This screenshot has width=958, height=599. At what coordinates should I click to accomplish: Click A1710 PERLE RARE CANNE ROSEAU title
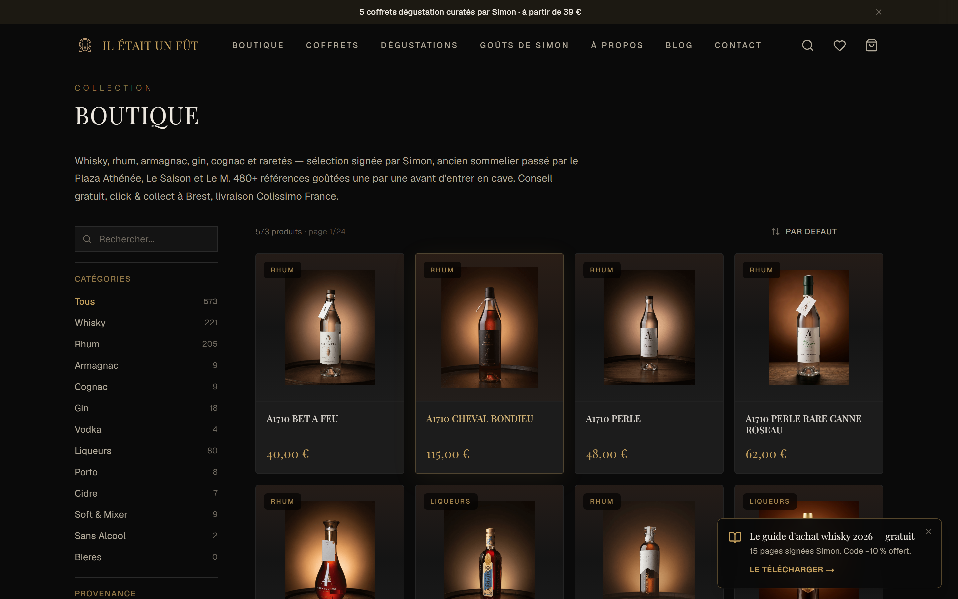point(803,424)
